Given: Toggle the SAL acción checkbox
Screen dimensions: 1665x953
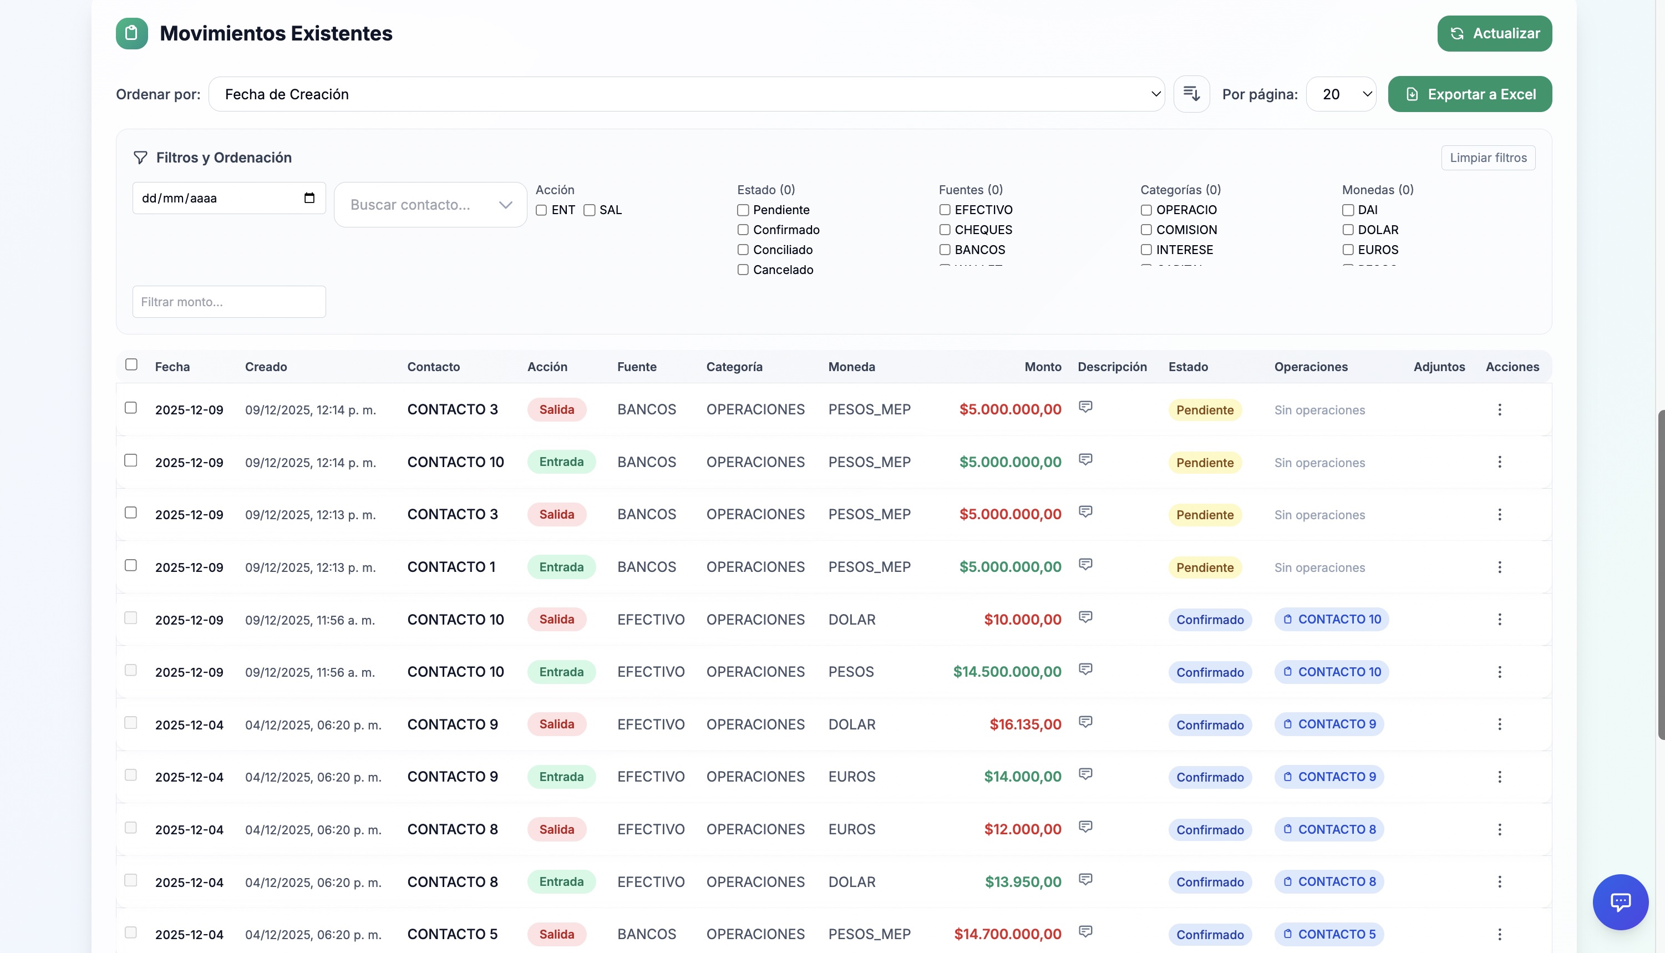Looking at the screenshot, I should pyautogui.click(x=590, y=210).
